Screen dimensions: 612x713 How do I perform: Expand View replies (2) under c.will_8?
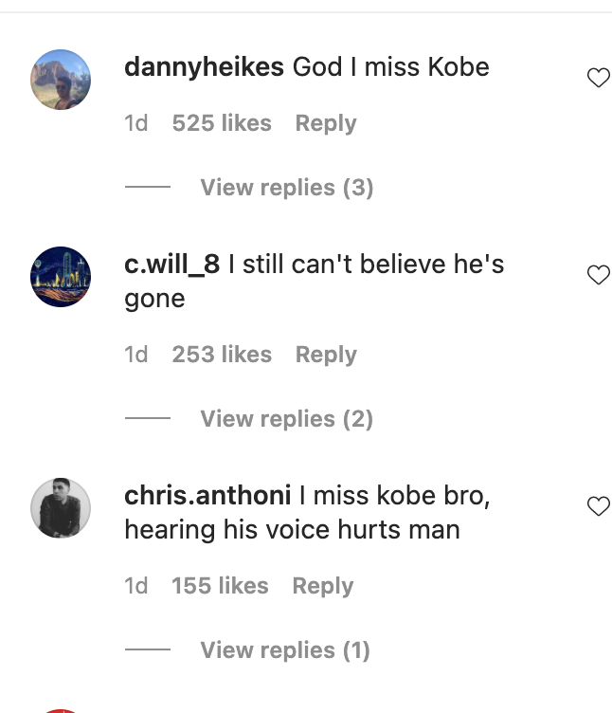(287, 418)
